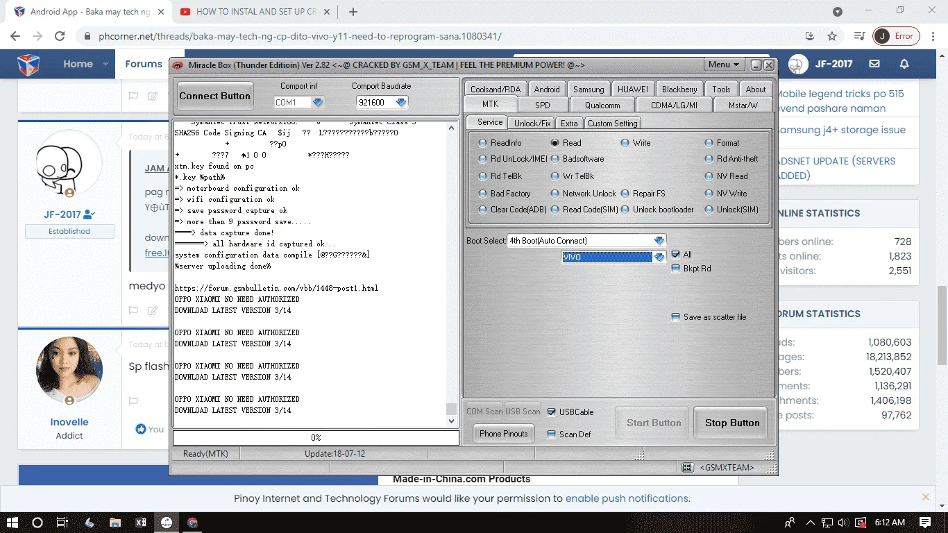Click the Like thumbs-up icon under Inovelle's post

pos(142,429)
